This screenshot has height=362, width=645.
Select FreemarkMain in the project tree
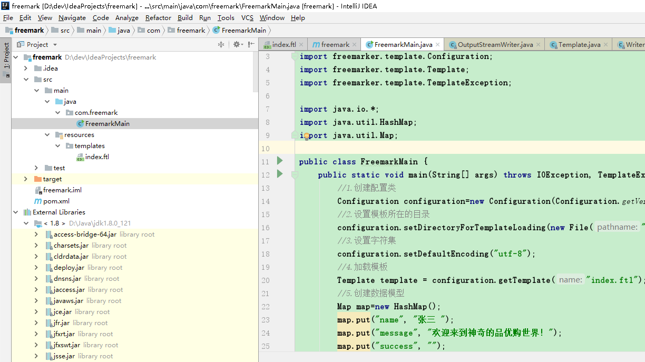pos(135,124)
